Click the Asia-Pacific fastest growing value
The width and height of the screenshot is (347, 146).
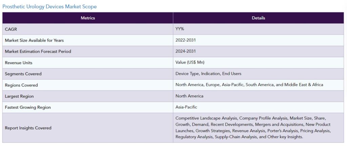click(186, 107)
